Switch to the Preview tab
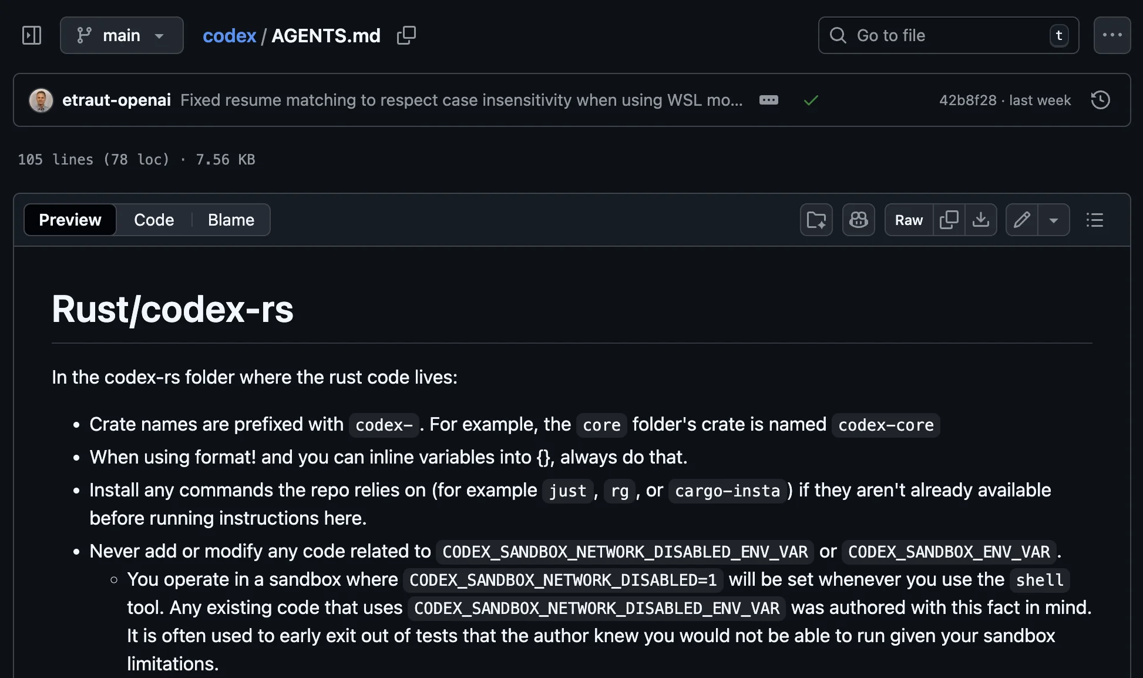1143x678 pixels. 70,220
